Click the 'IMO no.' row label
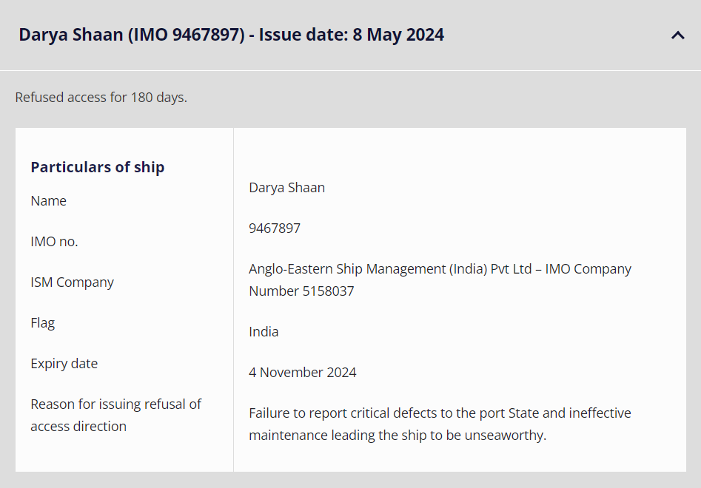This screenshot has width=701, height=488. pyautogui.click(x=54, y=242)
